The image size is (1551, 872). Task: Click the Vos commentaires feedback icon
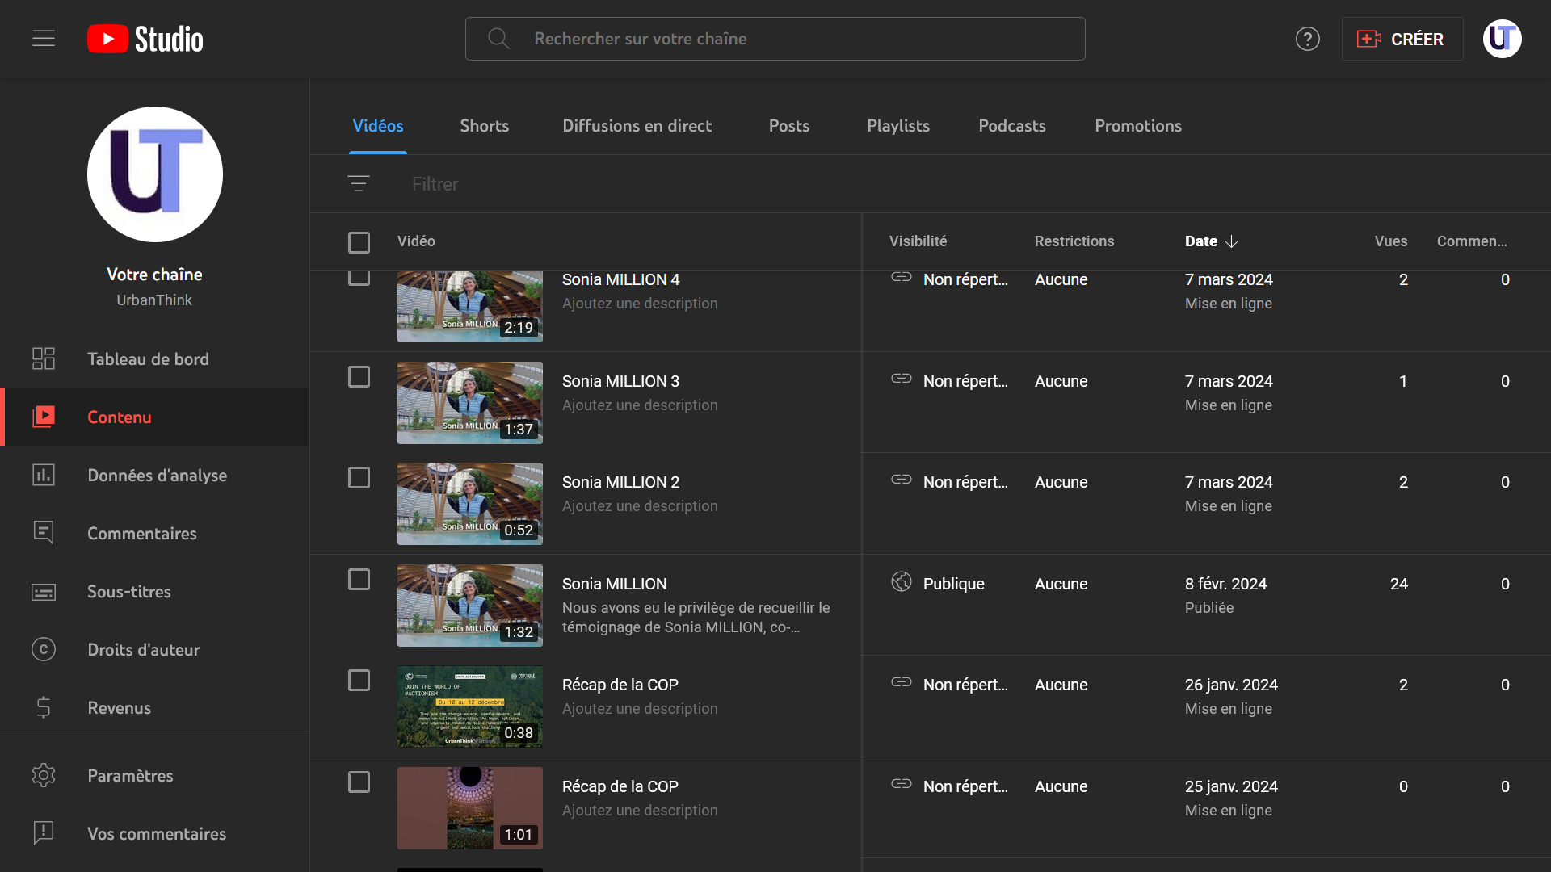[x=44, y=833]
